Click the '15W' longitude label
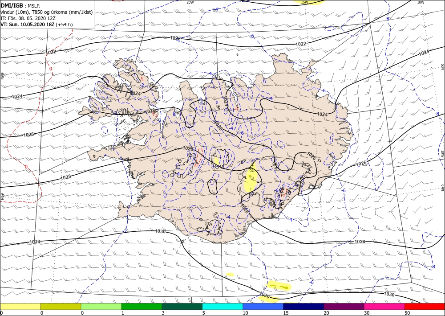445x316 pixels. [304, 2]
